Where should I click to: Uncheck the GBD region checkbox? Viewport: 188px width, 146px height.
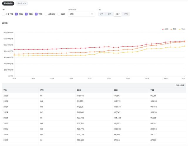click(x=26, y=14)
